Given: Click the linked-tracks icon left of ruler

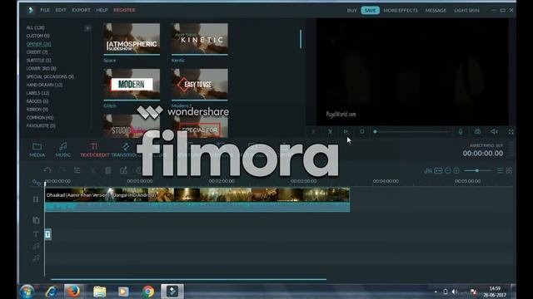Looking at the screenshot, I should pos(36,183).
